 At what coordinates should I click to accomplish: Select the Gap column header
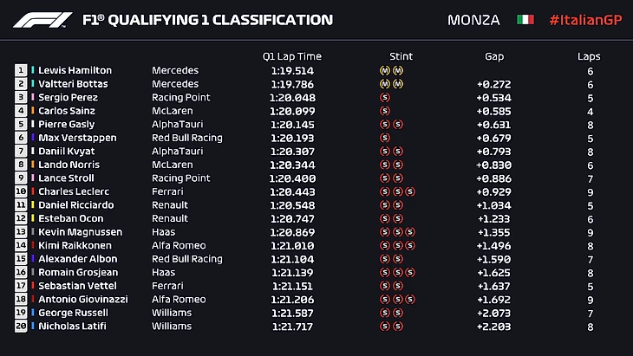click(x=495, y=55)
